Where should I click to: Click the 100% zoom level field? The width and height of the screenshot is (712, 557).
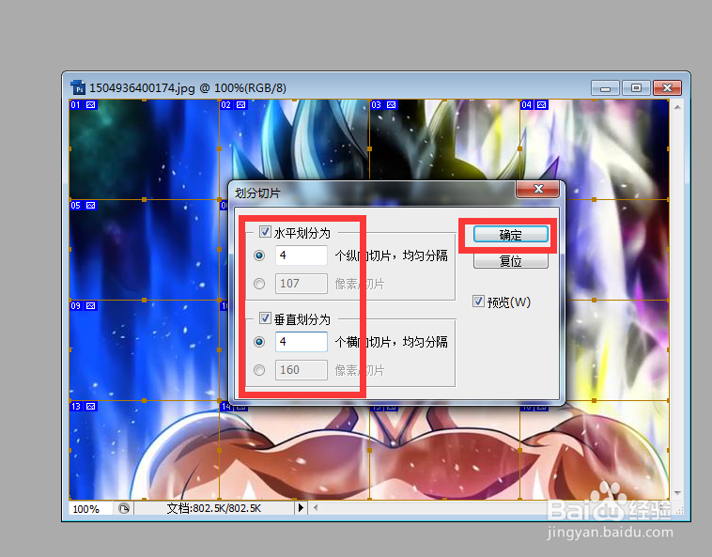[90, 508]
